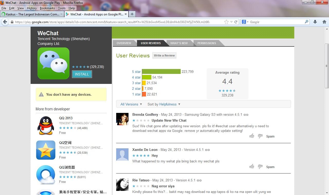Click thumbs up on Brenda Godfery's review
This screenshot has width=329, height=195.
coord(252,136)
